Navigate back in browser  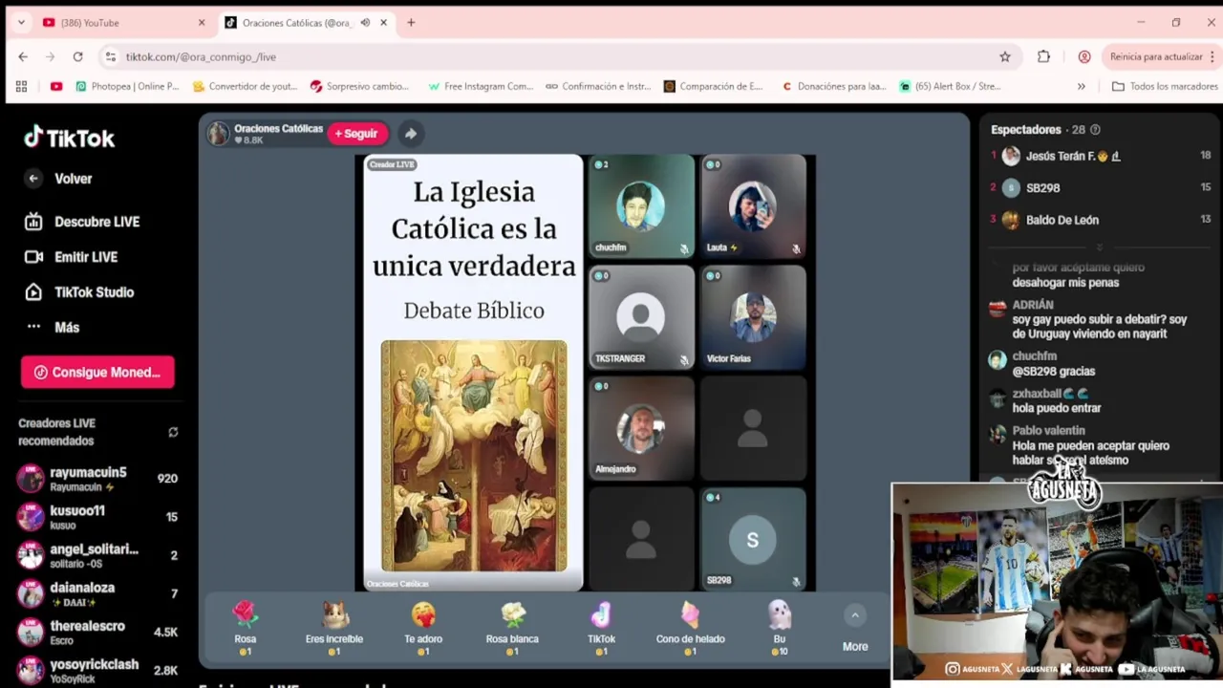[x=23, y=57]
